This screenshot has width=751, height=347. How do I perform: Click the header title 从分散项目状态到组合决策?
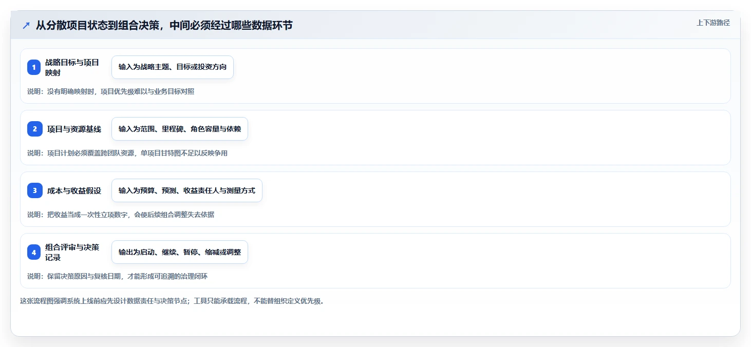tap(164, 26)
